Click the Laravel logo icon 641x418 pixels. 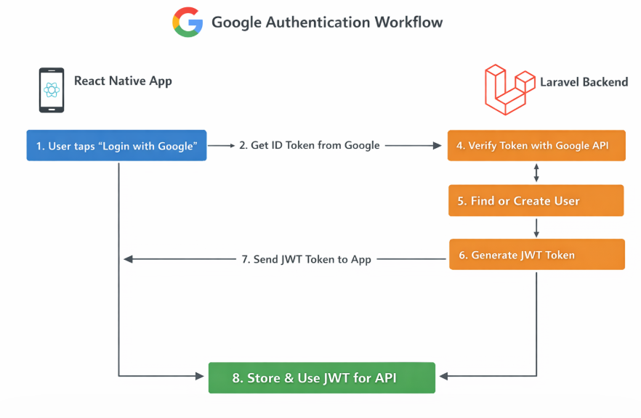(509, 90)
